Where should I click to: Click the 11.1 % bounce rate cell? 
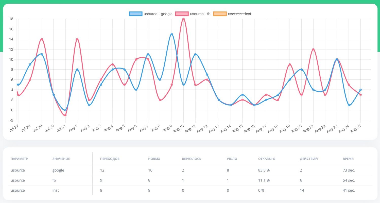(264, 180)
